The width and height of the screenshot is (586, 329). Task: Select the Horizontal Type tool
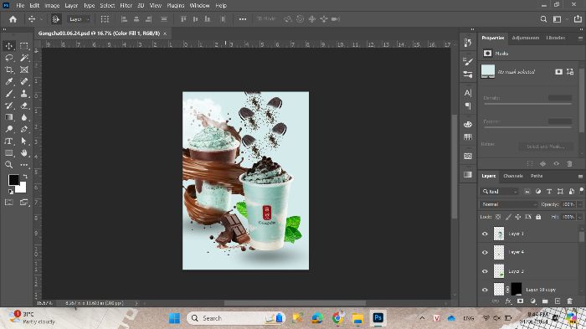pos(9,141)
